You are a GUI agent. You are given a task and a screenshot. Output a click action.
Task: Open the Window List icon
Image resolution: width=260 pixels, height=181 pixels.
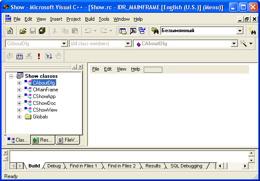[x=142, y=31]
